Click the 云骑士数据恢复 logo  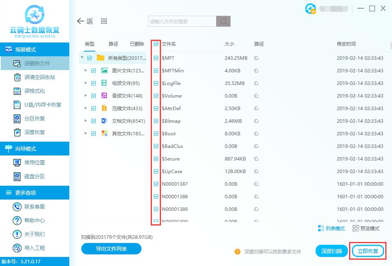click(x=35, y=21)
